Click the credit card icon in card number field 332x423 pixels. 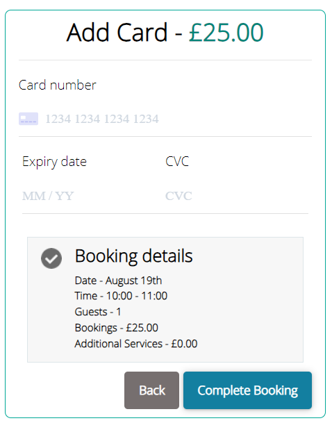(28, 119)
